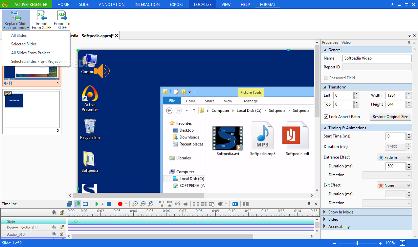Image resolution: width=418 pixels, height=247 pixels.
Task: Click the highlighted preview-from-position timeline icon
Action: (x=77, y=204)
